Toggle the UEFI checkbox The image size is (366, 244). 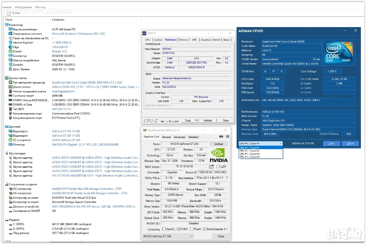[x=218, y=167]
